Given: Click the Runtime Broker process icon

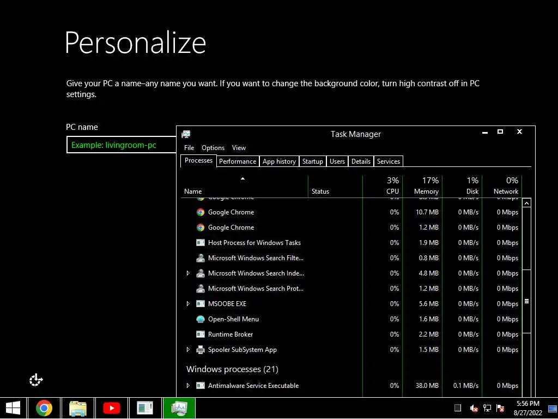Looking at the screenshot, I should pyautogui.click(x=201, y=334).
